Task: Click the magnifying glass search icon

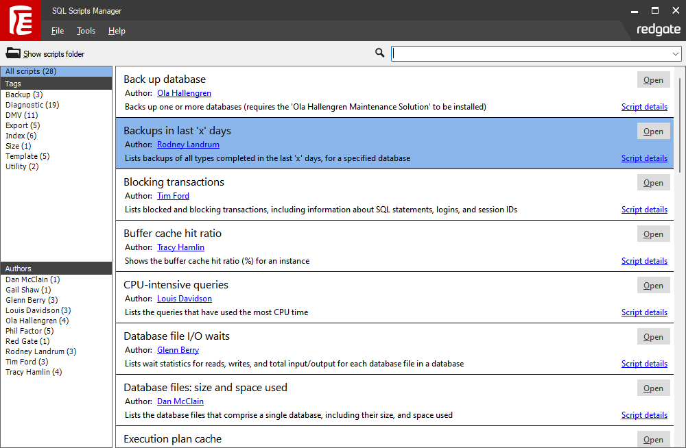Action: [x=380, y=53]
